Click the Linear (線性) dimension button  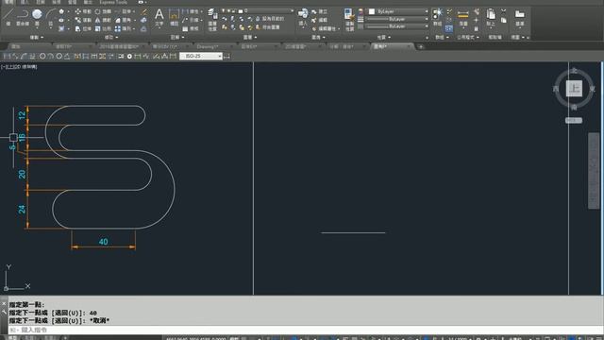pos(191,11)
